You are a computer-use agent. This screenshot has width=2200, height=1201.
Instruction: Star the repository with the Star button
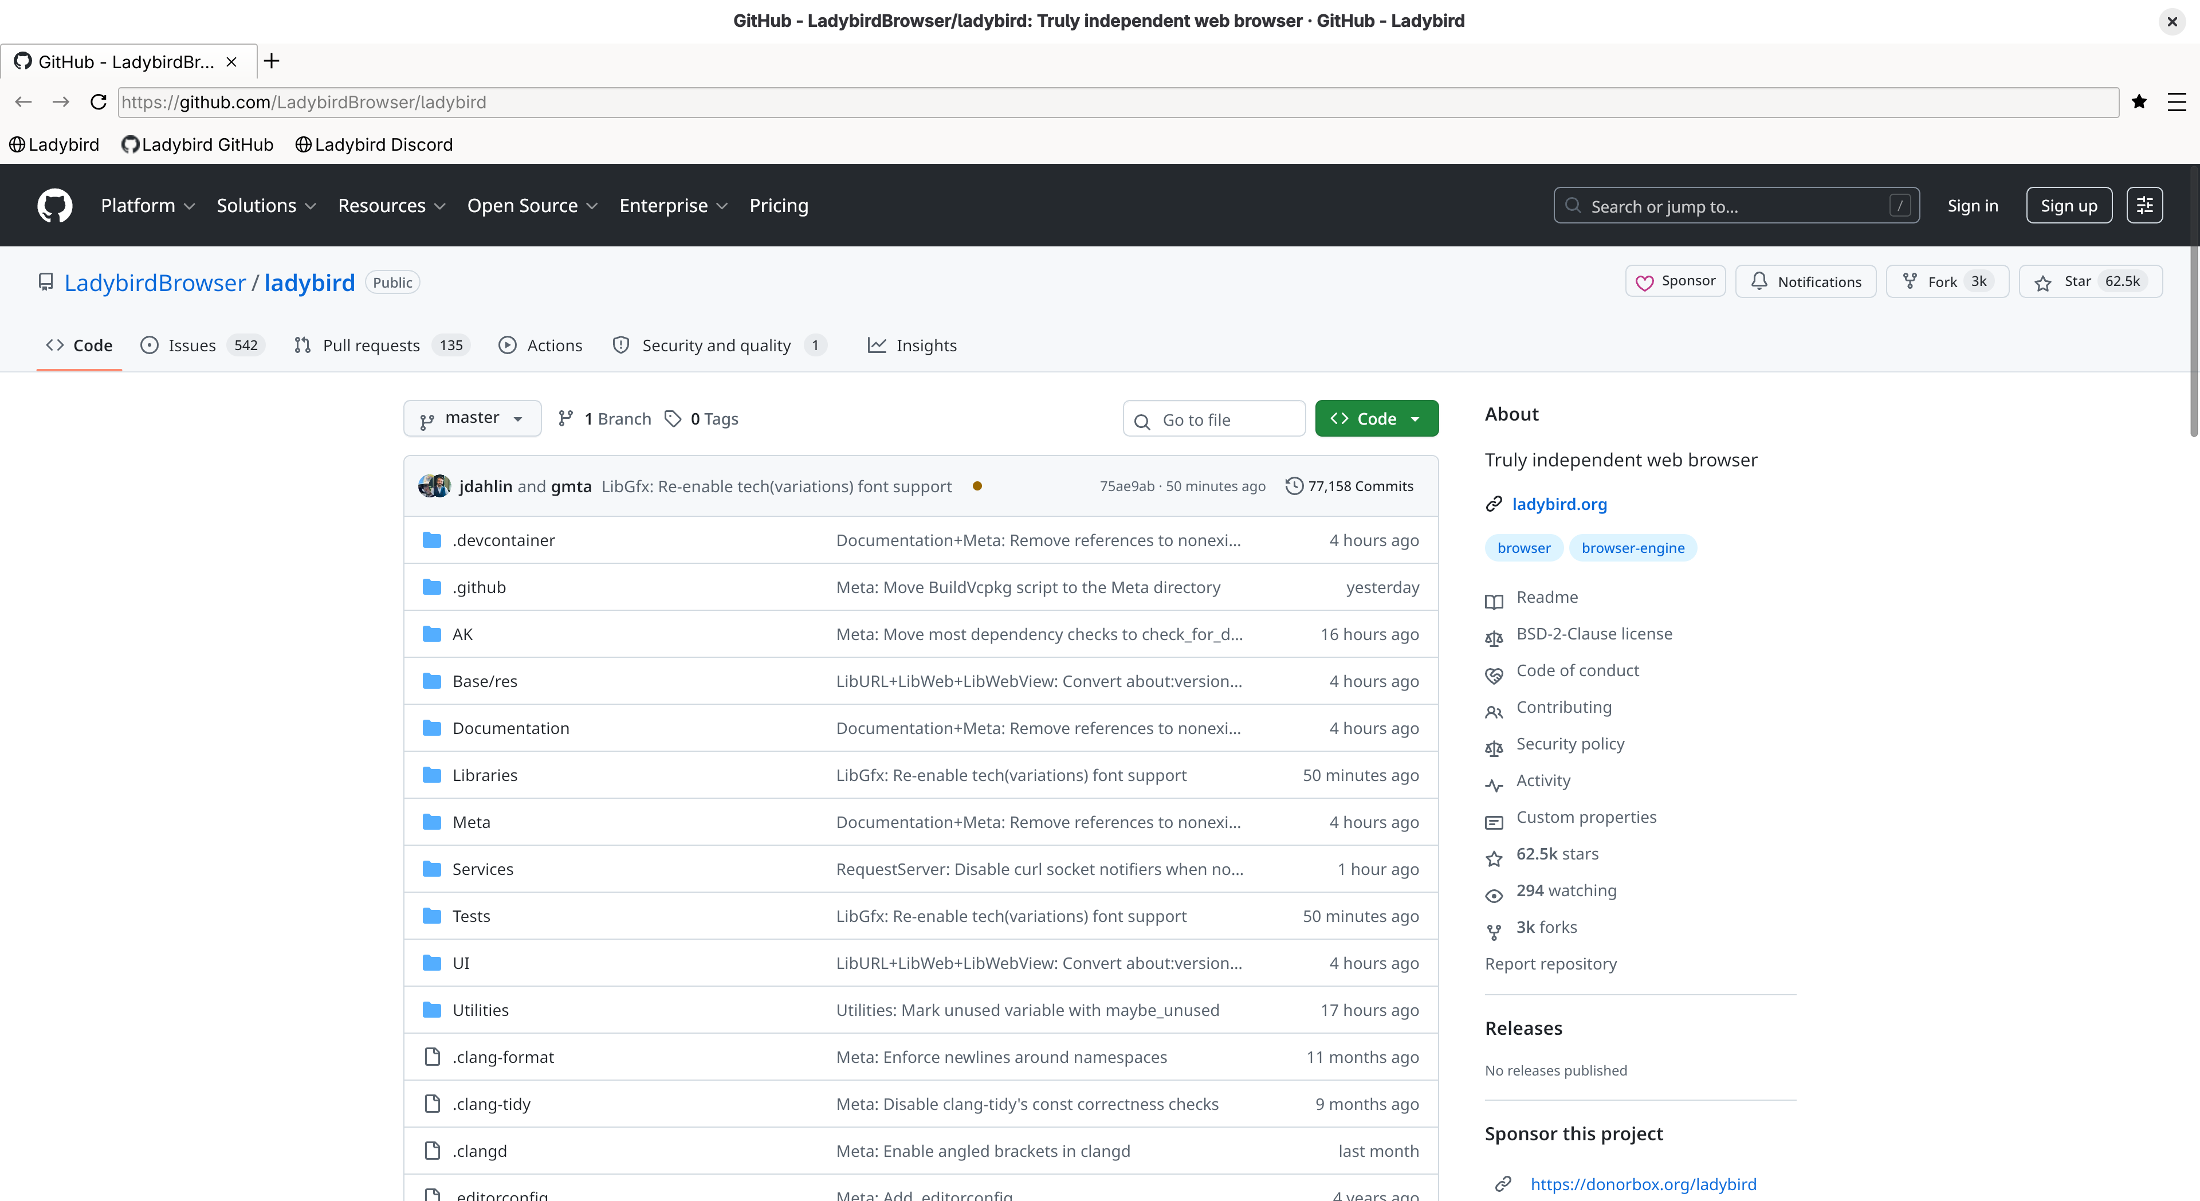[x=2090, y=281]
